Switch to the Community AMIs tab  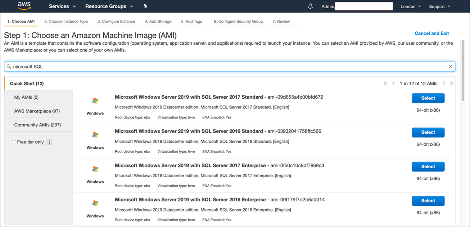click(x=38, y=125)
